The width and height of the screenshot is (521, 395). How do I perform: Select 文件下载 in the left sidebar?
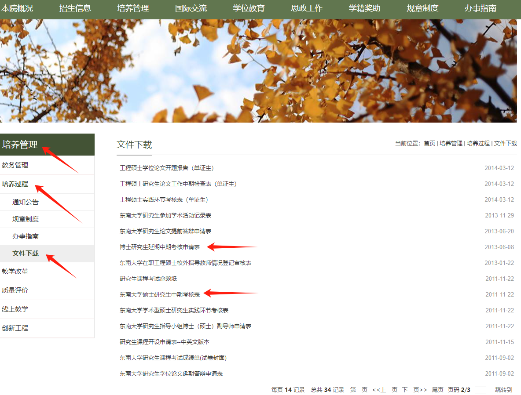pos(26,254)
